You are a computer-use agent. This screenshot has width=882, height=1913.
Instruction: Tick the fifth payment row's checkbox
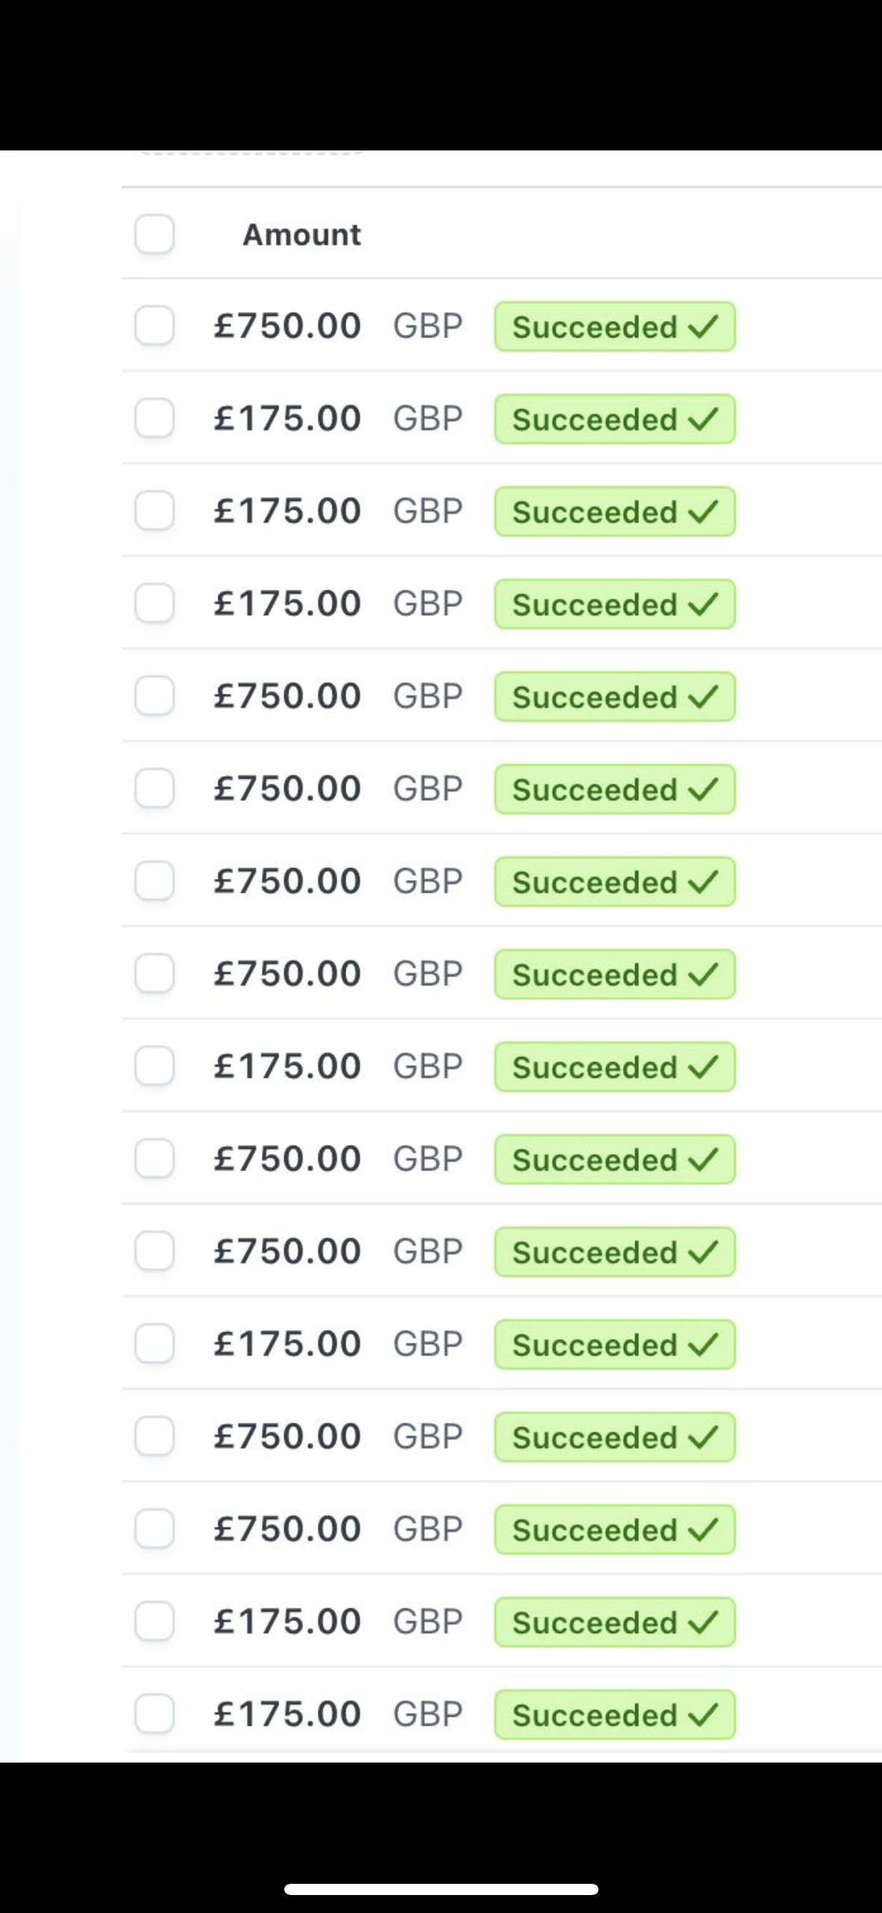[155, 696]
